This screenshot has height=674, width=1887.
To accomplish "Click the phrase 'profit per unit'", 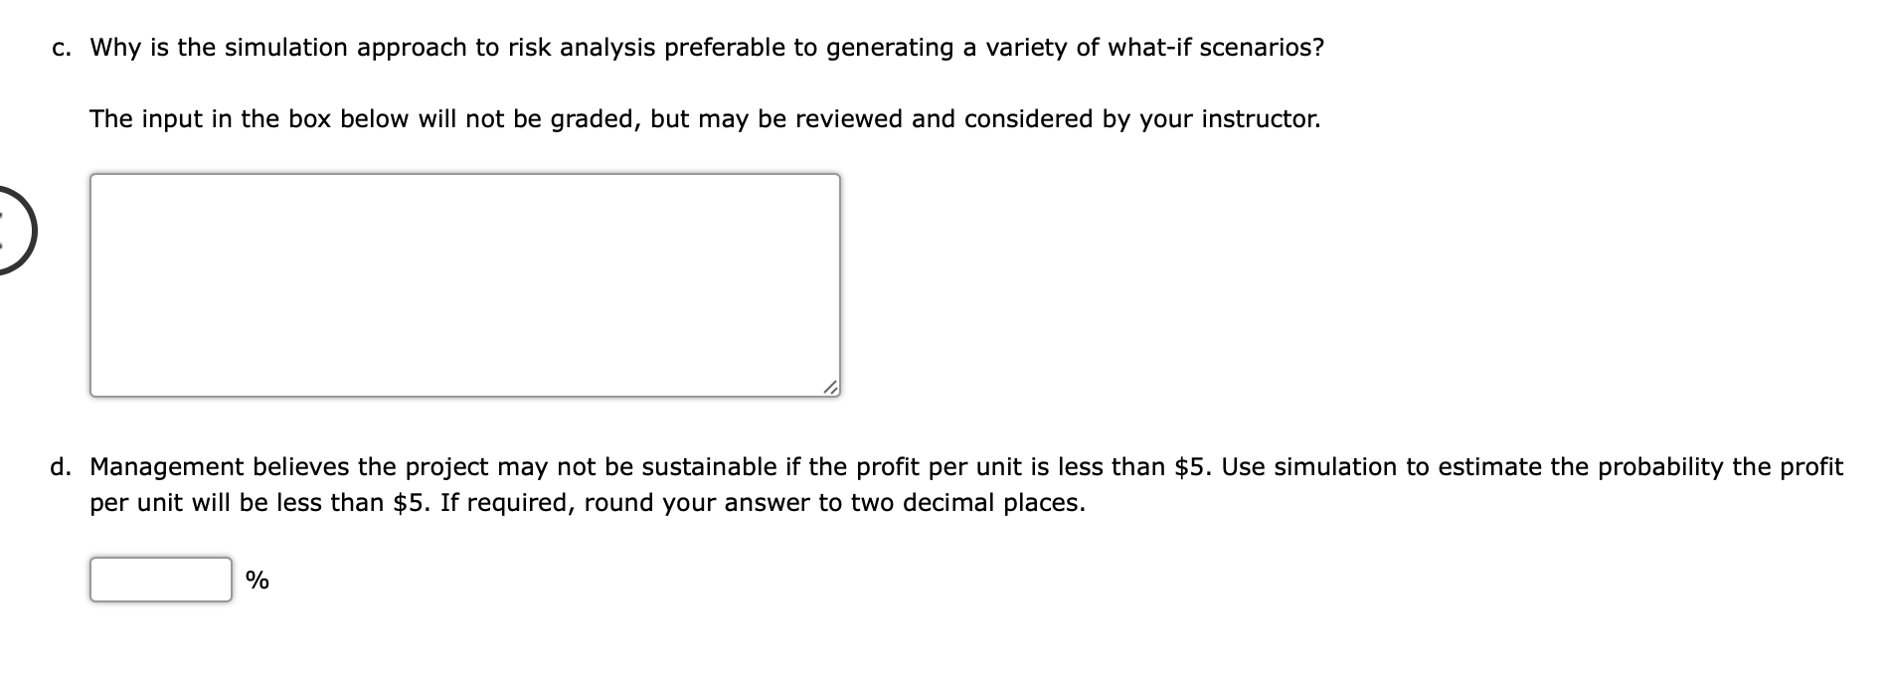I will (x=944, y=464).
